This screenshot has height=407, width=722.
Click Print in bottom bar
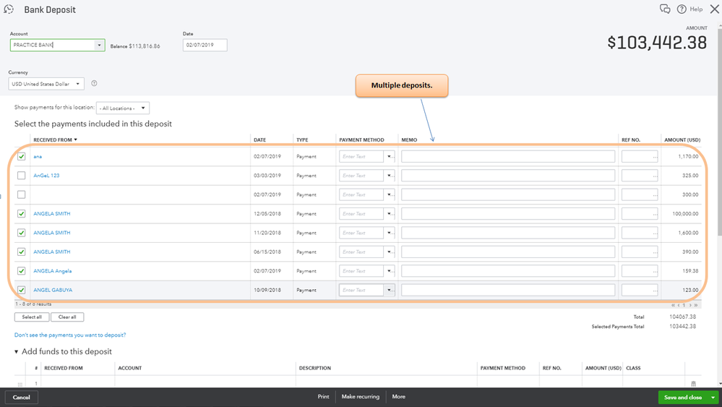point(323,396)
